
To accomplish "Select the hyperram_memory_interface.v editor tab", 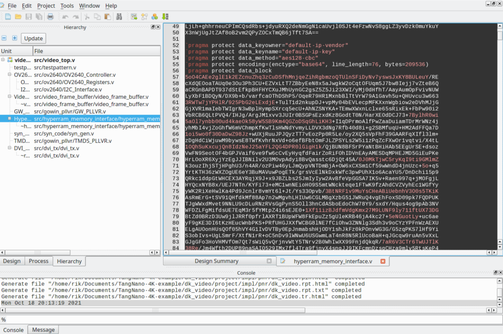I will pos(333,261).
